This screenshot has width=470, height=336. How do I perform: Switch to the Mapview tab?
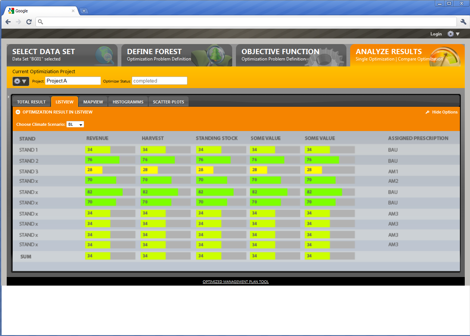[x=93, y=102]
